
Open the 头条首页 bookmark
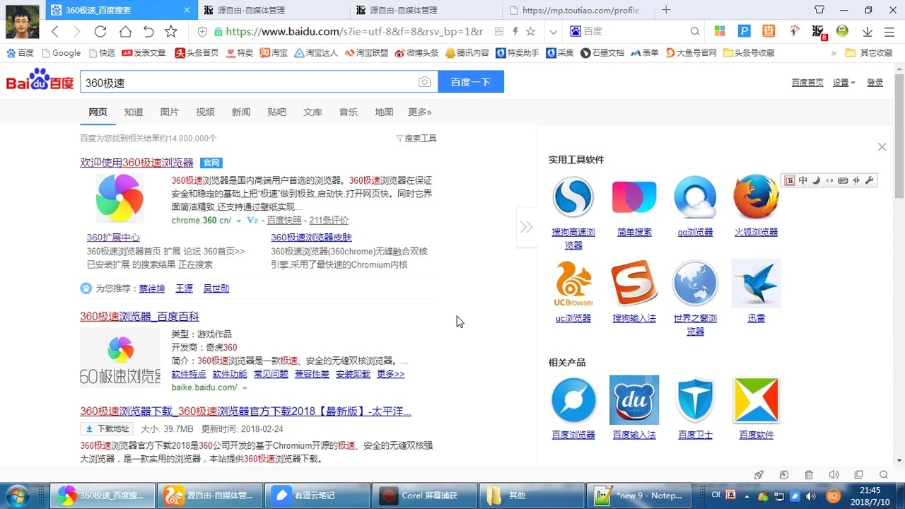pyautogui.click(x=197, y=53)
